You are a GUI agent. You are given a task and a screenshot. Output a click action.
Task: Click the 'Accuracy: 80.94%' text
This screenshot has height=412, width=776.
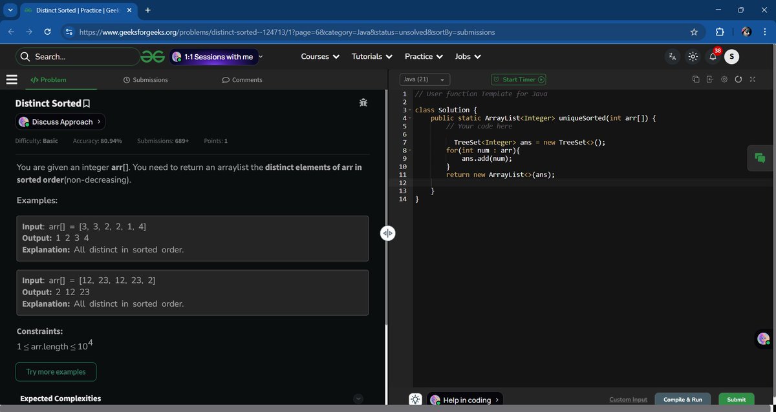98,141
